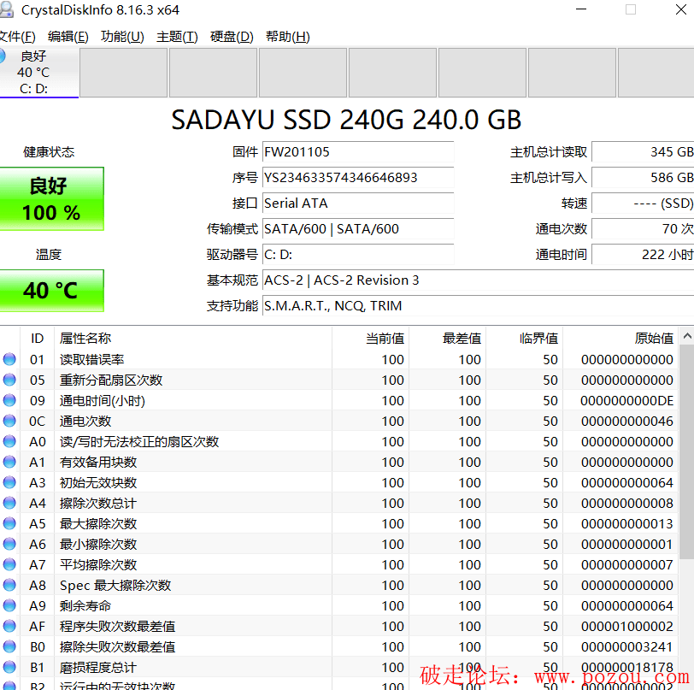Open the 文件(F) menu

tap(17, 36)
